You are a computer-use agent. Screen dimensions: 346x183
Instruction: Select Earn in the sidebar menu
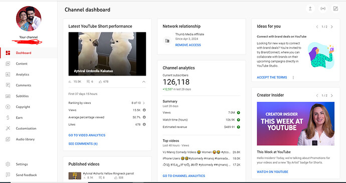pyautogui.click(x=29, y=117)
